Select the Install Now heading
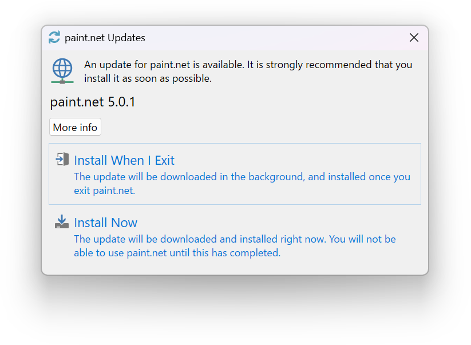Image resolution: width=471 pixels, height=345 pixels. [106, 223]
